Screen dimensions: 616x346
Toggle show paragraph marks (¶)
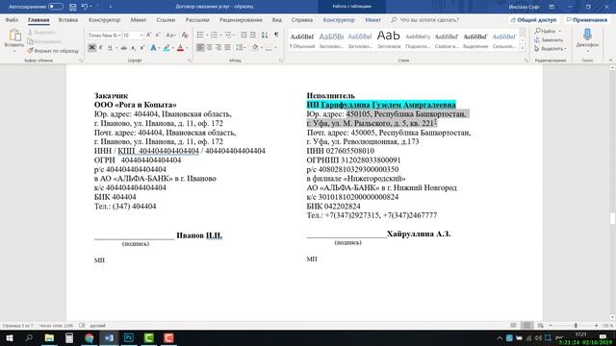click(x=276, y=35)
